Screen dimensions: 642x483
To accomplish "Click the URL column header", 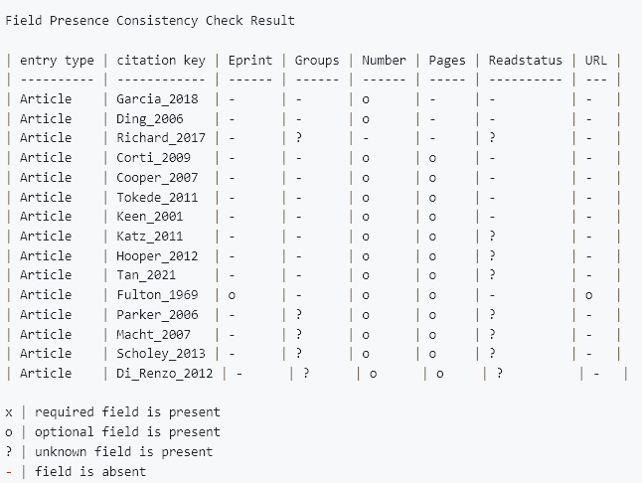I will pos(595,61).
